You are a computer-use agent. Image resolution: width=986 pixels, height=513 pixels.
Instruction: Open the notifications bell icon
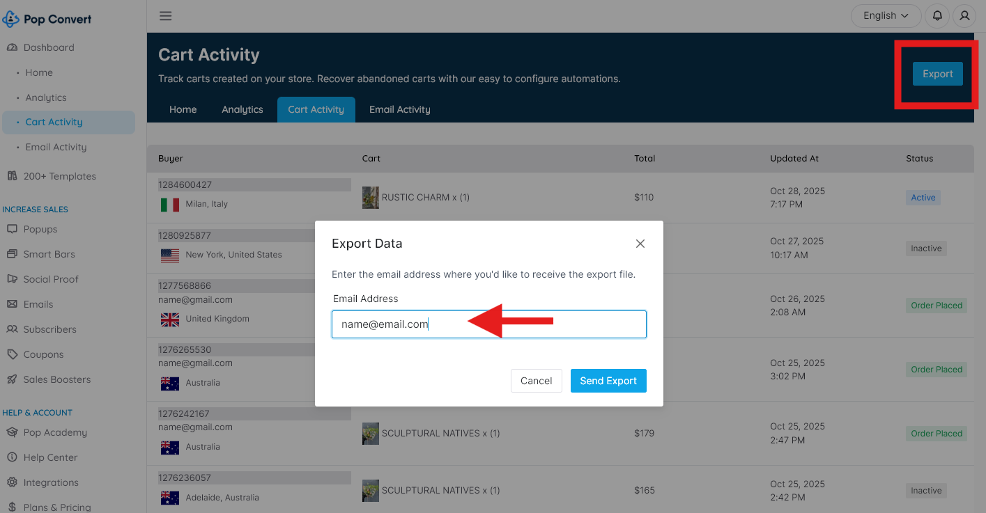(937, 15)
